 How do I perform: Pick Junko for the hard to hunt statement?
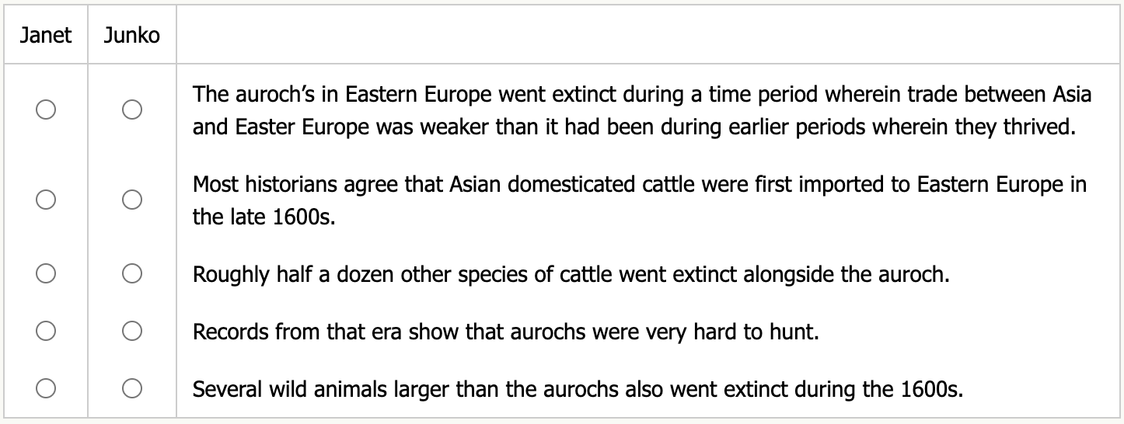tap(131, 332)
